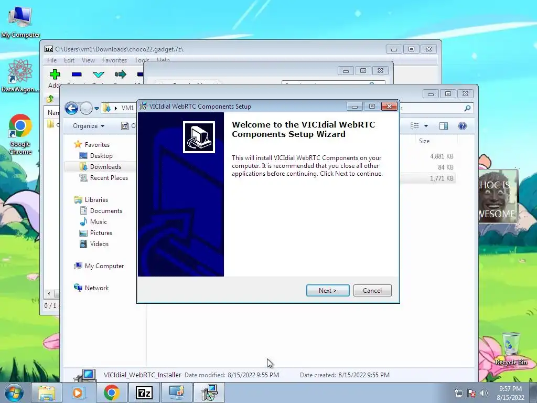Open the Organize dropdown in Explorer
This screenshot has height=403, width=537.
[88, 126]
